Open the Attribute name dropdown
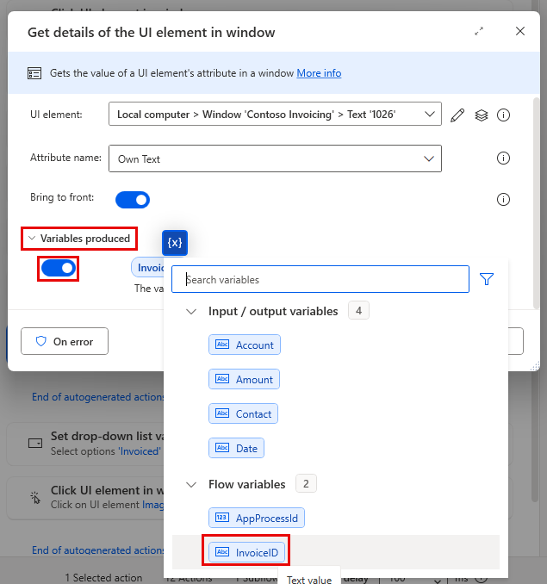 click(275, 158)
